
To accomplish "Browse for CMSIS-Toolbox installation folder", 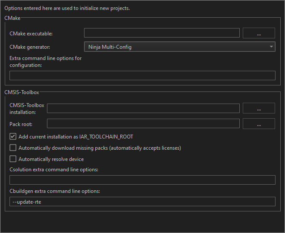I will (x=259, y=108).
